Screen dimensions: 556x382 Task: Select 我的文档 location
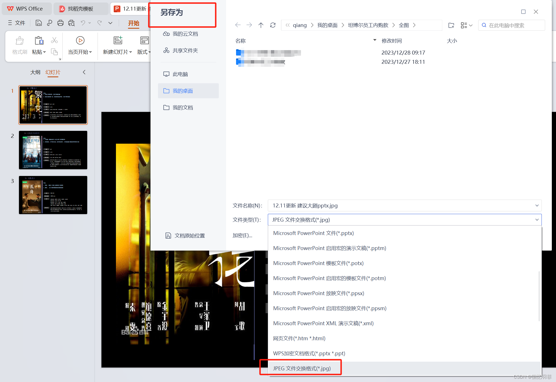178,107
